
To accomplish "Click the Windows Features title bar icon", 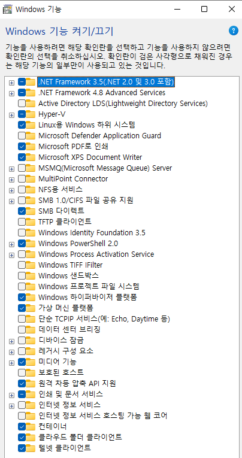I will (x=7, y=10).
